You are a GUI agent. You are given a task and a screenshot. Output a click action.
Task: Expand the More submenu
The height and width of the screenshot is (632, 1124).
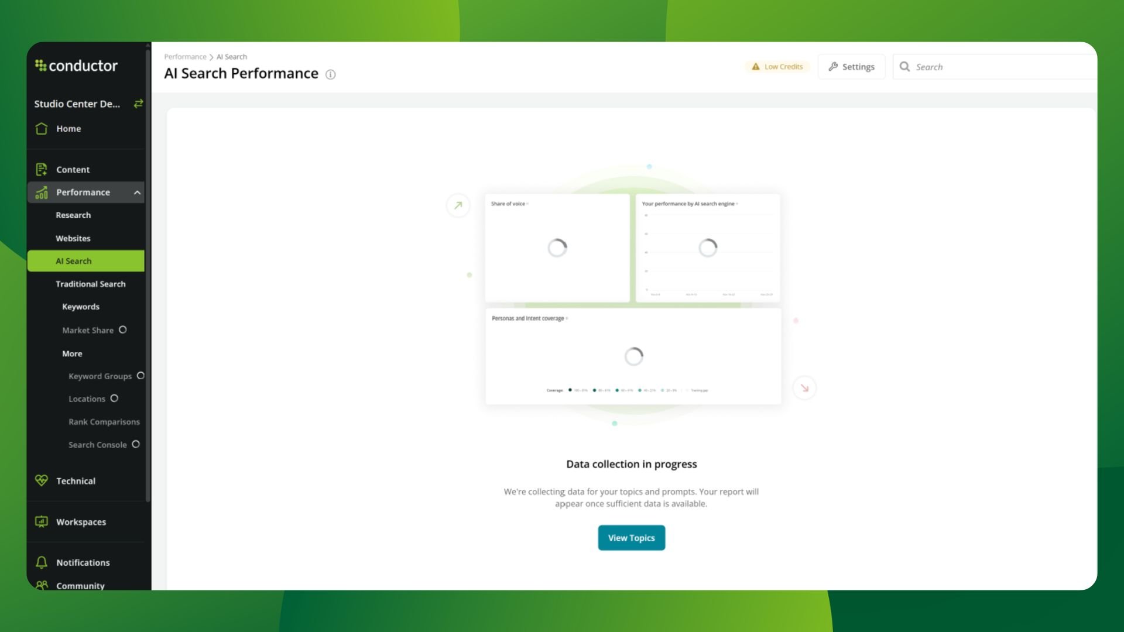[72, 353]
